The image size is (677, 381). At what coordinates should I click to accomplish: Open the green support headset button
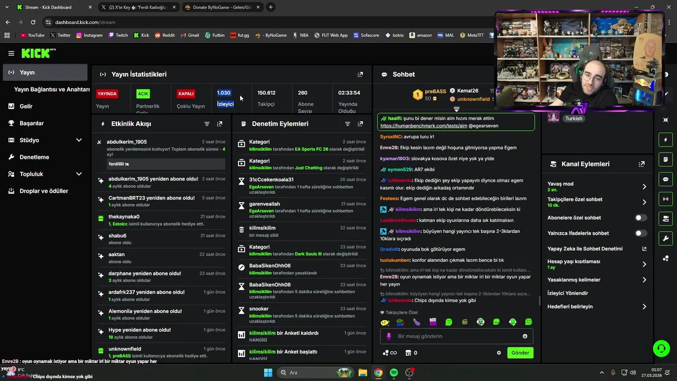coord(661,348)
